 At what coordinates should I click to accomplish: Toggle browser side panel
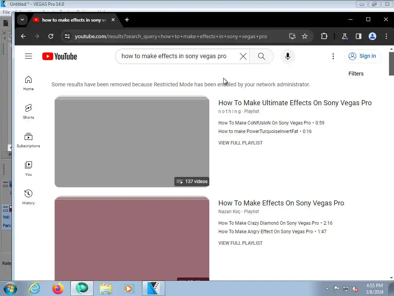[359, 36]
